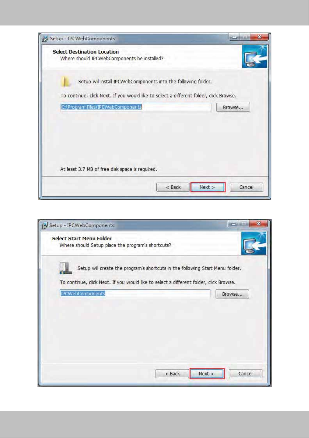Browse for a different destination folder
Image resolution: width=309 pixels, height=438 pixels.
click(233, 107)
